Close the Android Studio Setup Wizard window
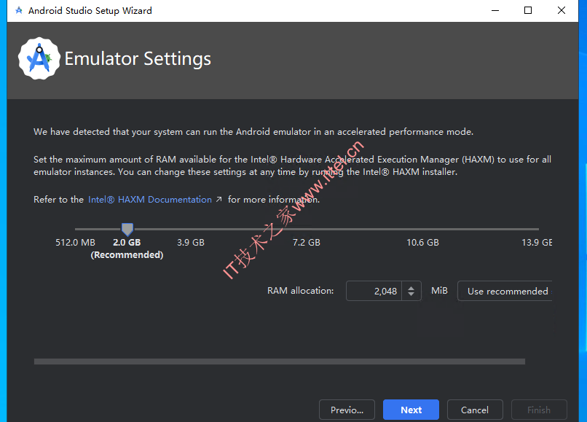587x422 pixels. (x=562, y=10)
